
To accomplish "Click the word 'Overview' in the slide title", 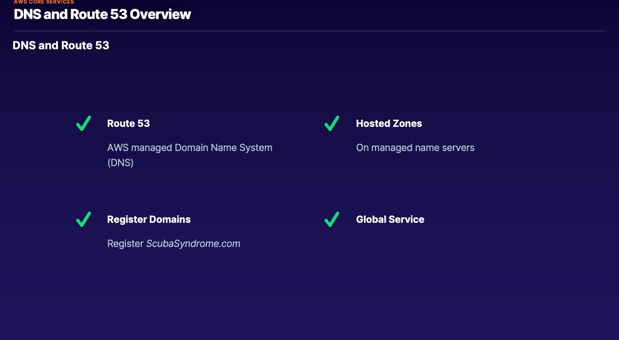I will coord(160,14).
